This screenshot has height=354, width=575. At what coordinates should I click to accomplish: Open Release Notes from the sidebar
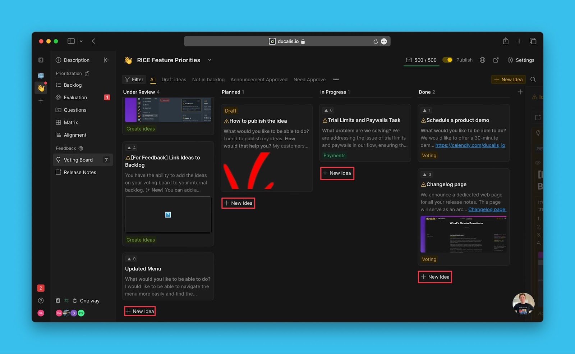(79, 172)
